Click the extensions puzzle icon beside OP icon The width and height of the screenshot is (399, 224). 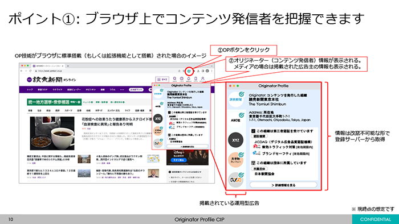(194, 71)
